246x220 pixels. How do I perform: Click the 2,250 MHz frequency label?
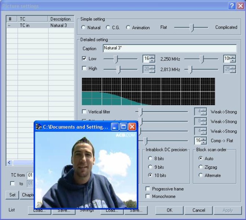170,59
